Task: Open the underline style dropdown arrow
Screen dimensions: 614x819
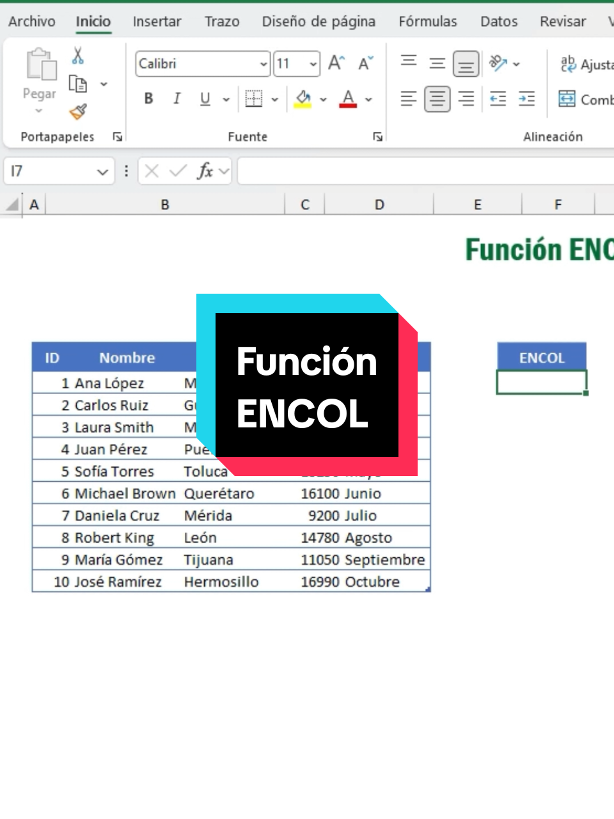Action: tap(226, 99)
